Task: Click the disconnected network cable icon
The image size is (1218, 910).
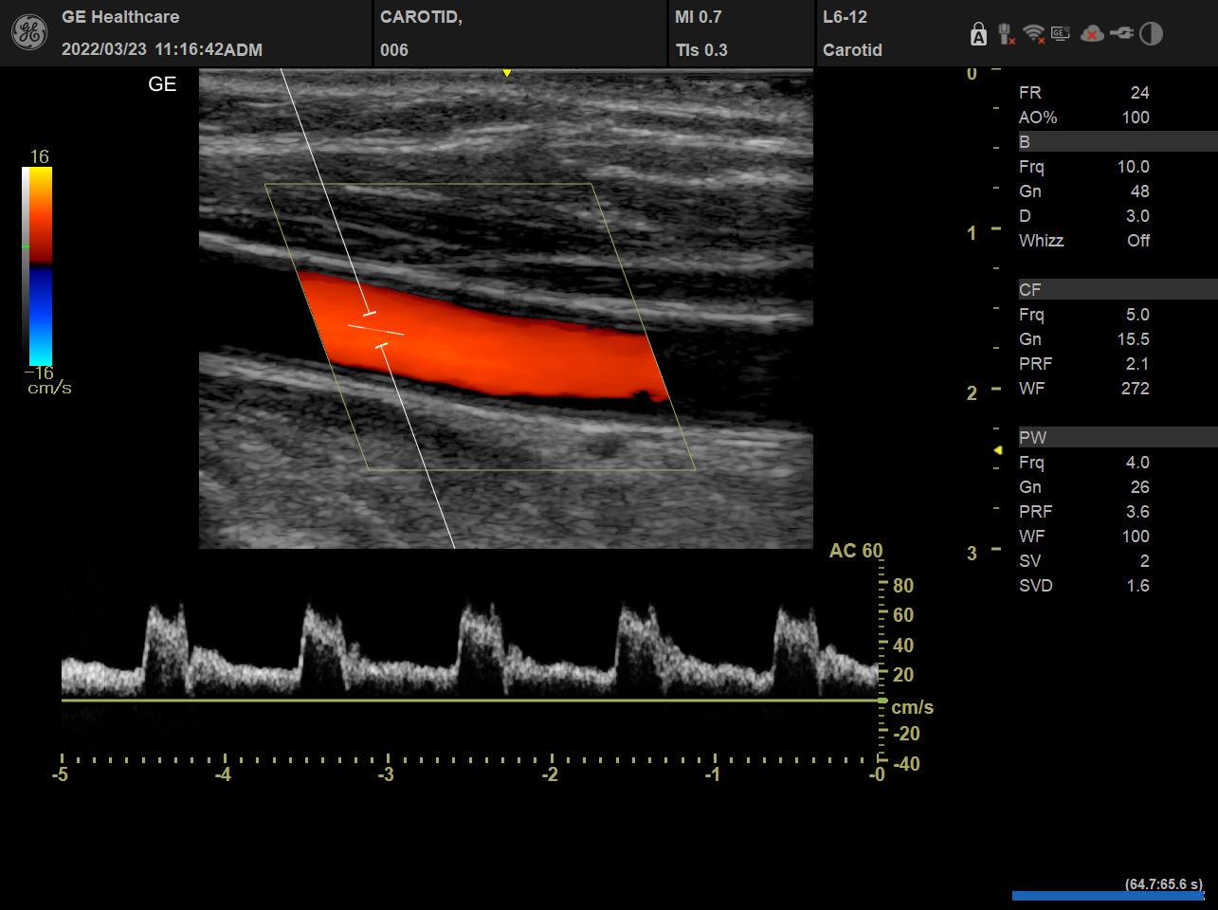Action: pos(1007,35)
